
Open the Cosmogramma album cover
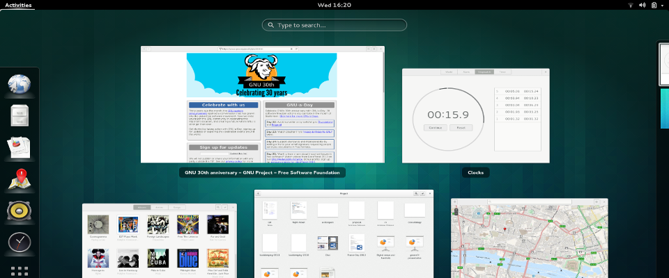[x=98, y=224]
